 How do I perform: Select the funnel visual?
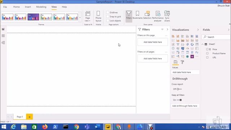pos(178,44)
